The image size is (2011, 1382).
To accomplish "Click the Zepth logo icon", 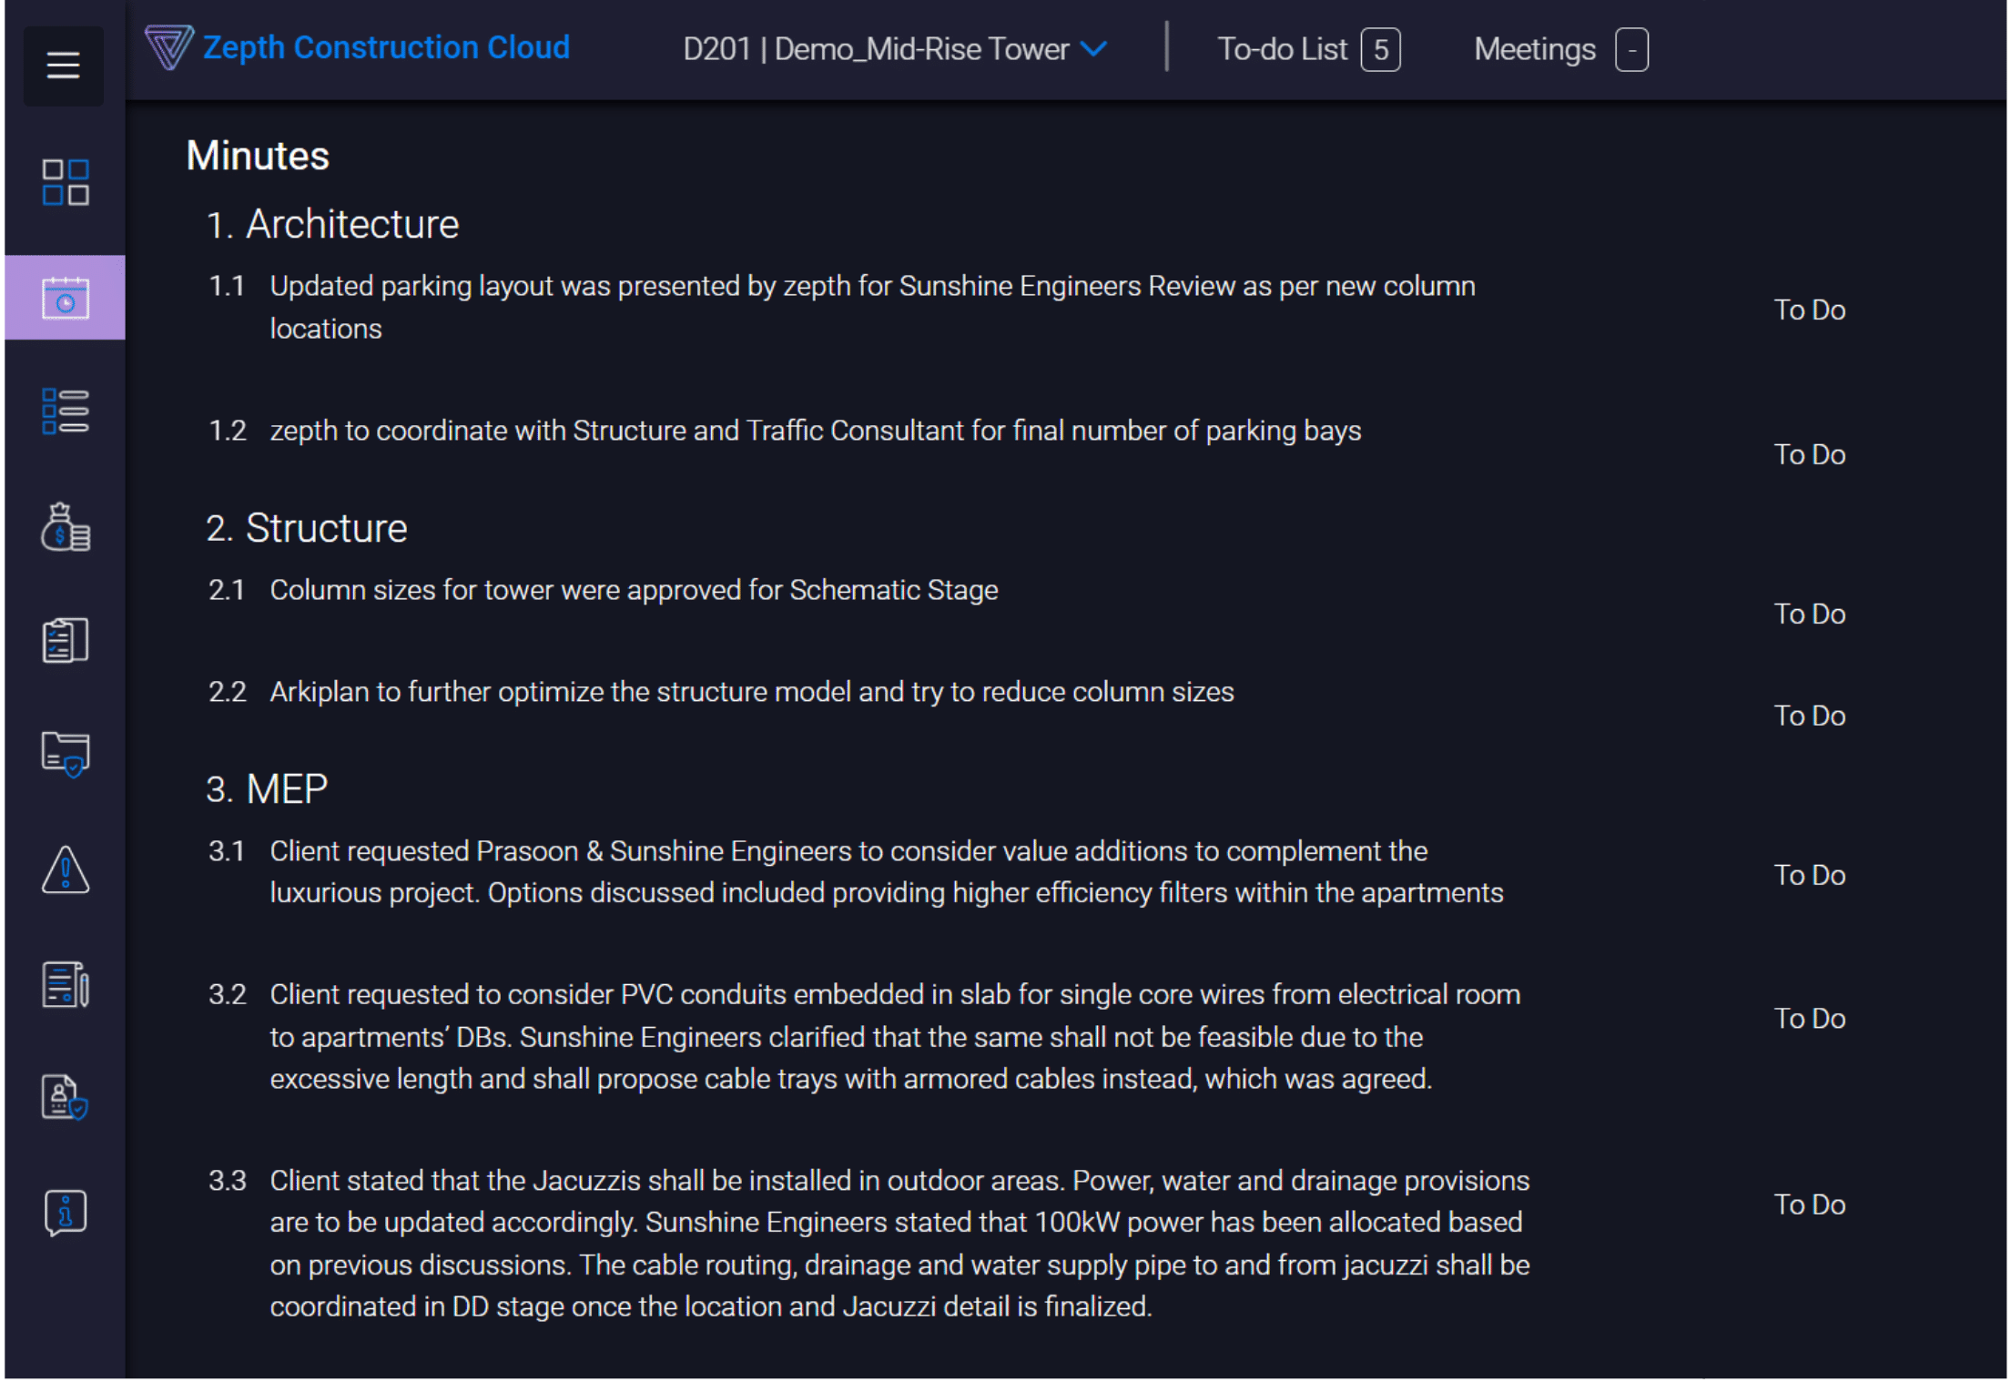I will point(168,47).
